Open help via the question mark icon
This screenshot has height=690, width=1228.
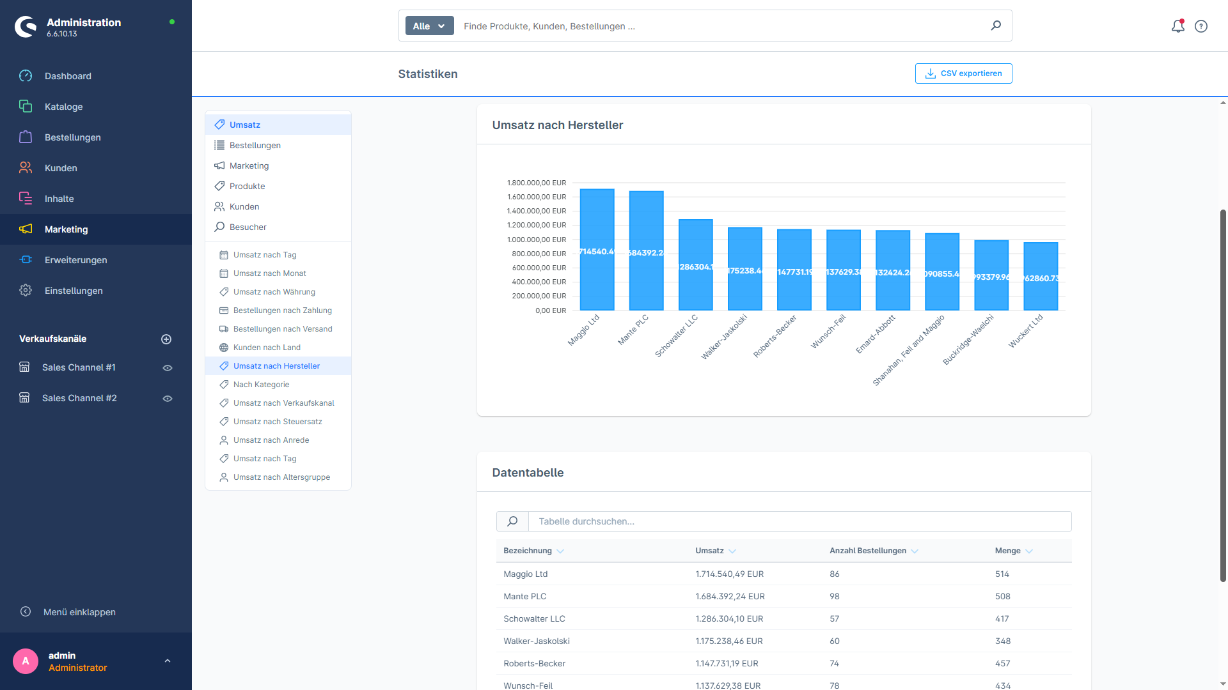click(1200, 26)
